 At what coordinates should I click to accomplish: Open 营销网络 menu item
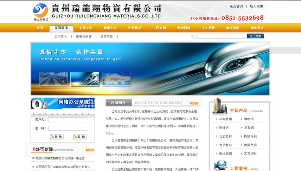184,28
